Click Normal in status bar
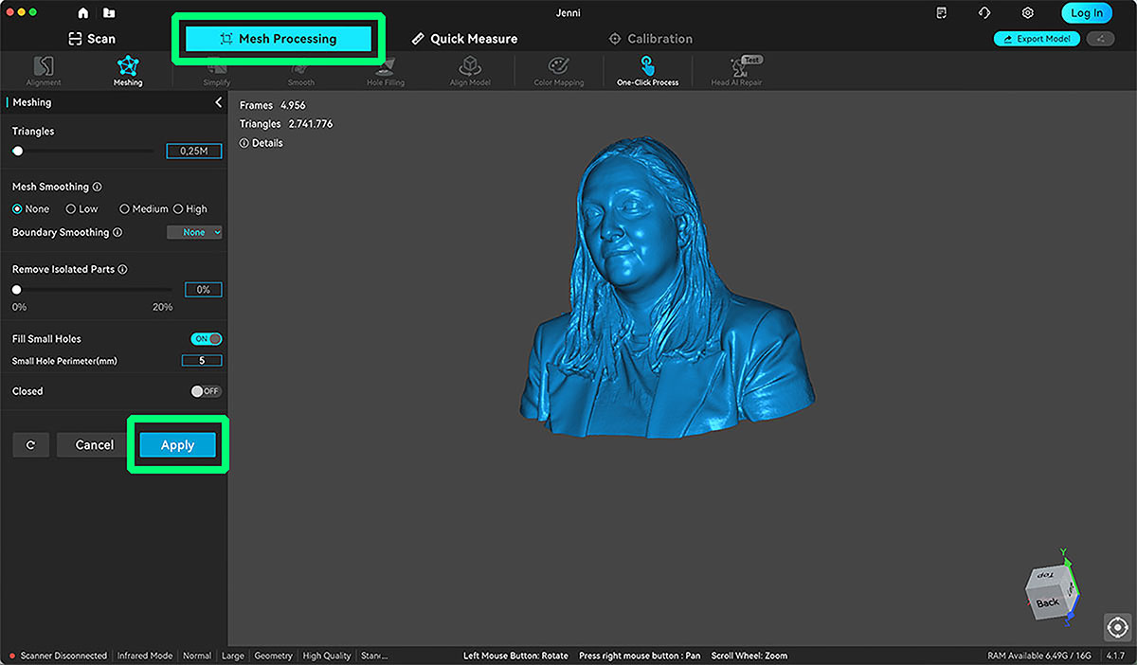 coord(197,656)
